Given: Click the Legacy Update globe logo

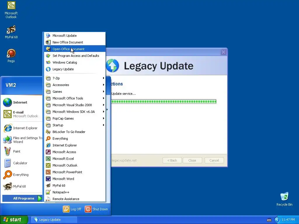Looking at the screenshot, I should 112,66.
